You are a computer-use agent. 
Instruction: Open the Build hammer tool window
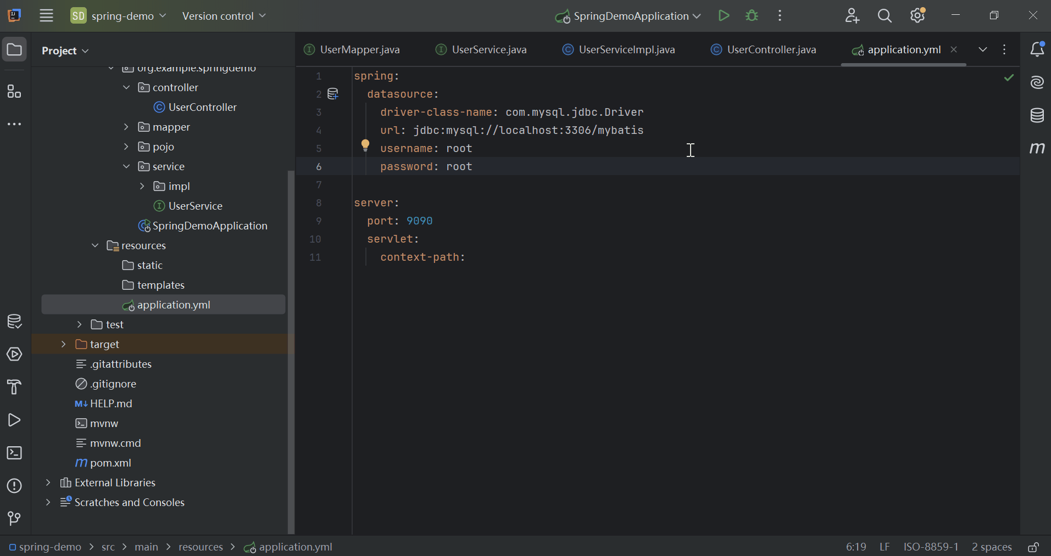[14, 387]
